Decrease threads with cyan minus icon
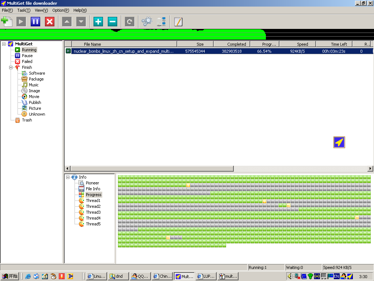The image size is (374, 281). [112, 22]
